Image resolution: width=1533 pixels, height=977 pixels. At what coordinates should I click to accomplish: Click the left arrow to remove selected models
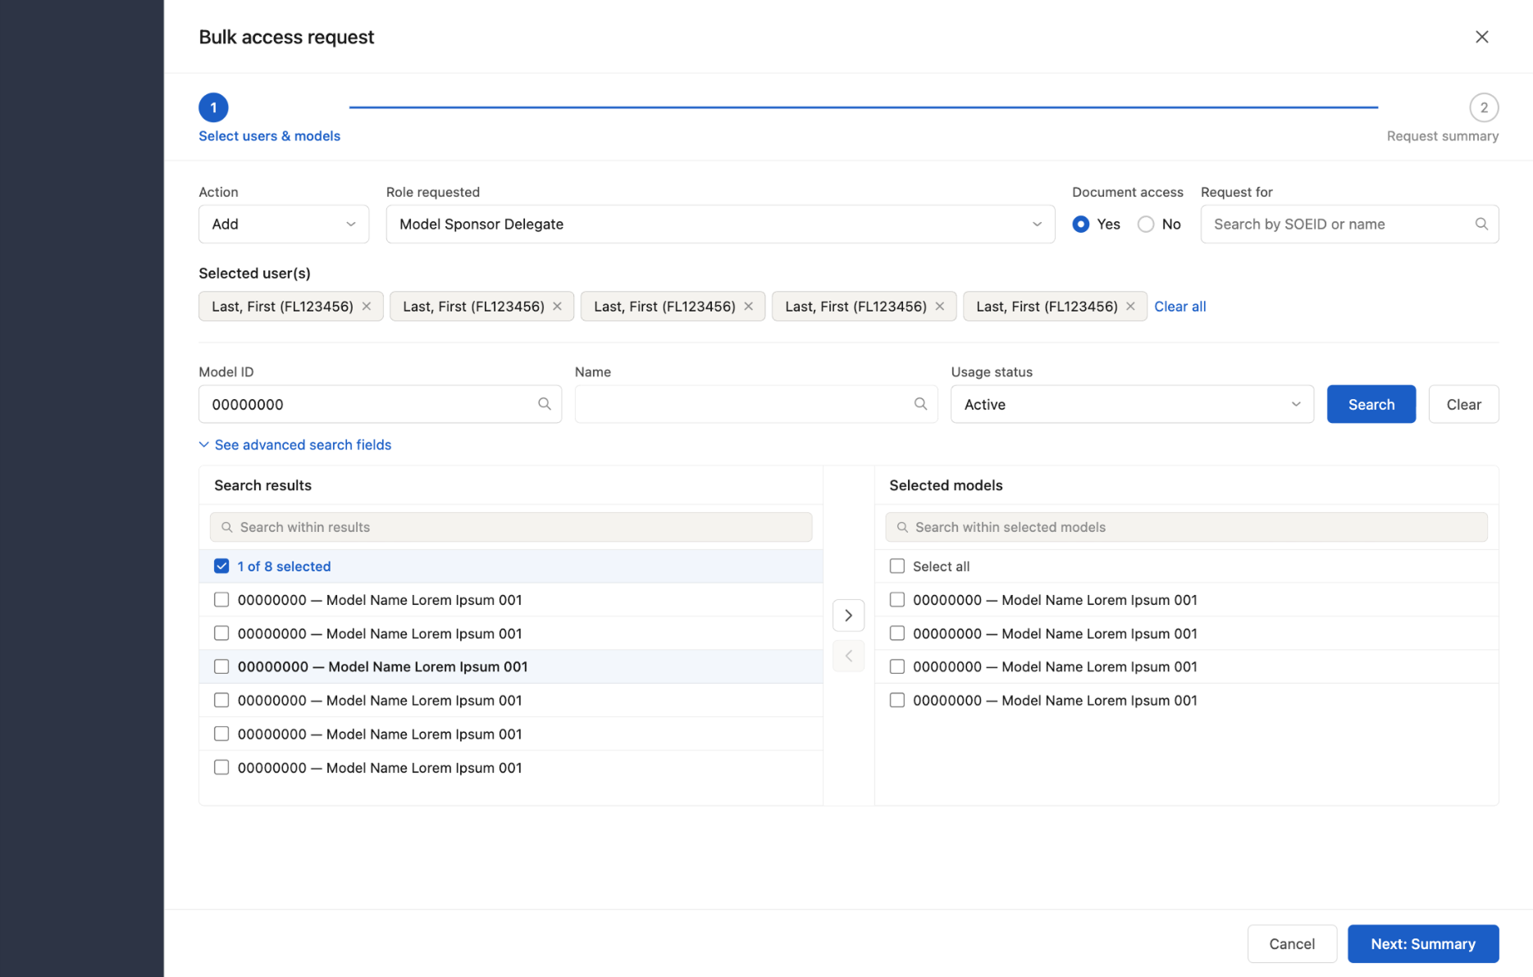[848, 656]
